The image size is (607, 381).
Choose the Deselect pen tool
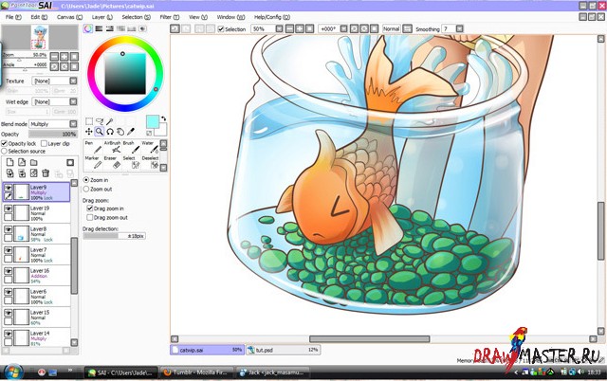(x=150, y=162)
